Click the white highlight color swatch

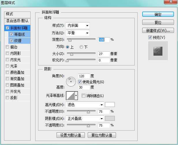(110, 105)
